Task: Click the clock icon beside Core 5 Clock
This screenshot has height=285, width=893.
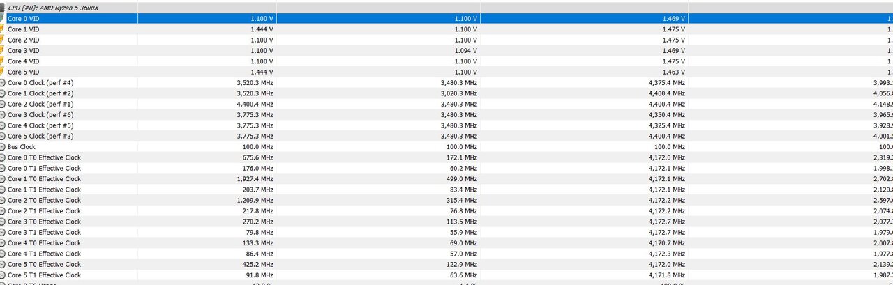Action: click(2, 136)
